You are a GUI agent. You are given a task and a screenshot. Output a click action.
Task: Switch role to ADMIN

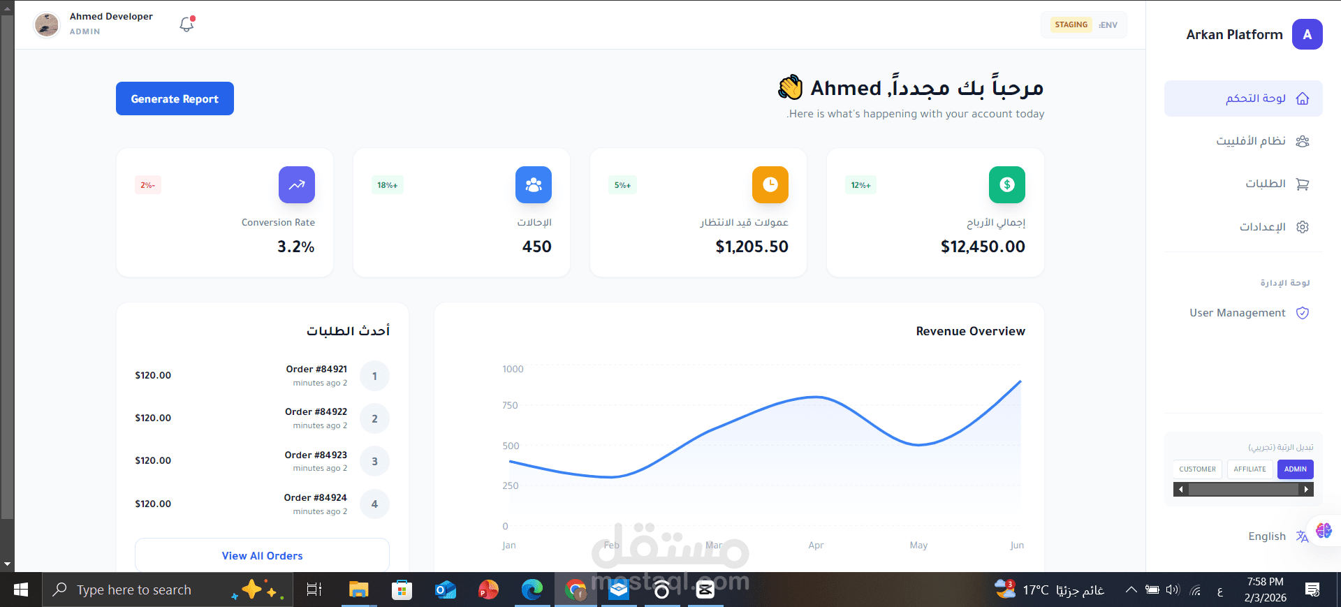click(1295, 469)
